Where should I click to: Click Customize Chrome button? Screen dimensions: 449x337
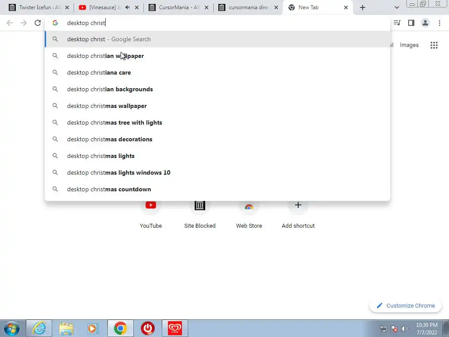tap(406, 305)
